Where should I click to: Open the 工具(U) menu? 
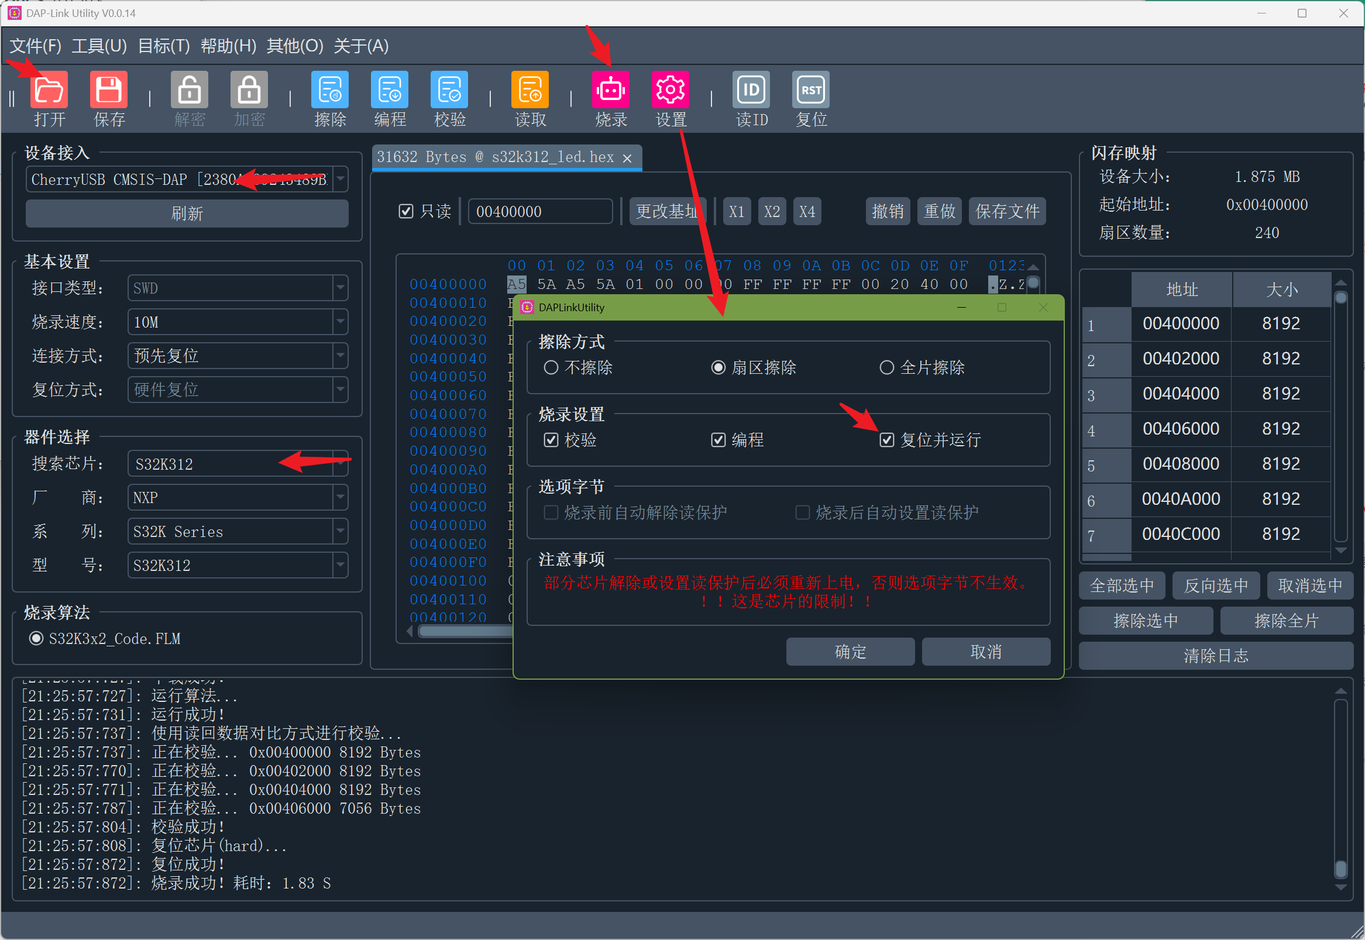click(99, 46)
